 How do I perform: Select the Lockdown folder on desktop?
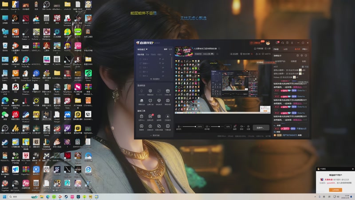coord(57,75)
